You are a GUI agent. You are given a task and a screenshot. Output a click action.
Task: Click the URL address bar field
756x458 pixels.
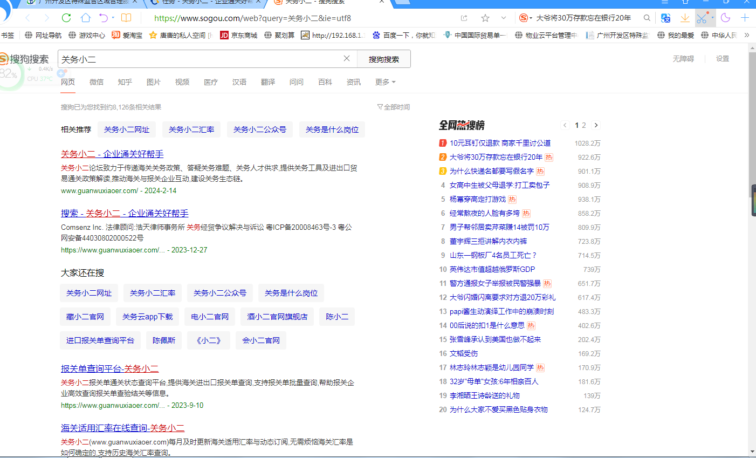[x=302, y=18]
